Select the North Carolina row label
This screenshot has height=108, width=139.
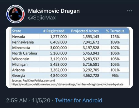pos(24,53)
